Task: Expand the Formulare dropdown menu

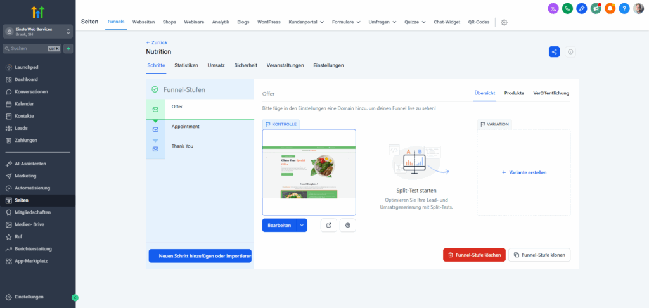Action: 345,22
